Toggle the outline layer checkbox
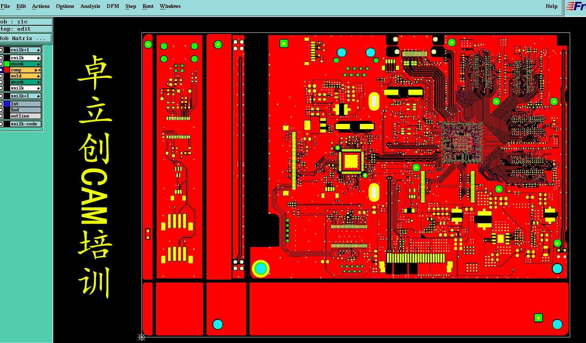 point(2,116)
